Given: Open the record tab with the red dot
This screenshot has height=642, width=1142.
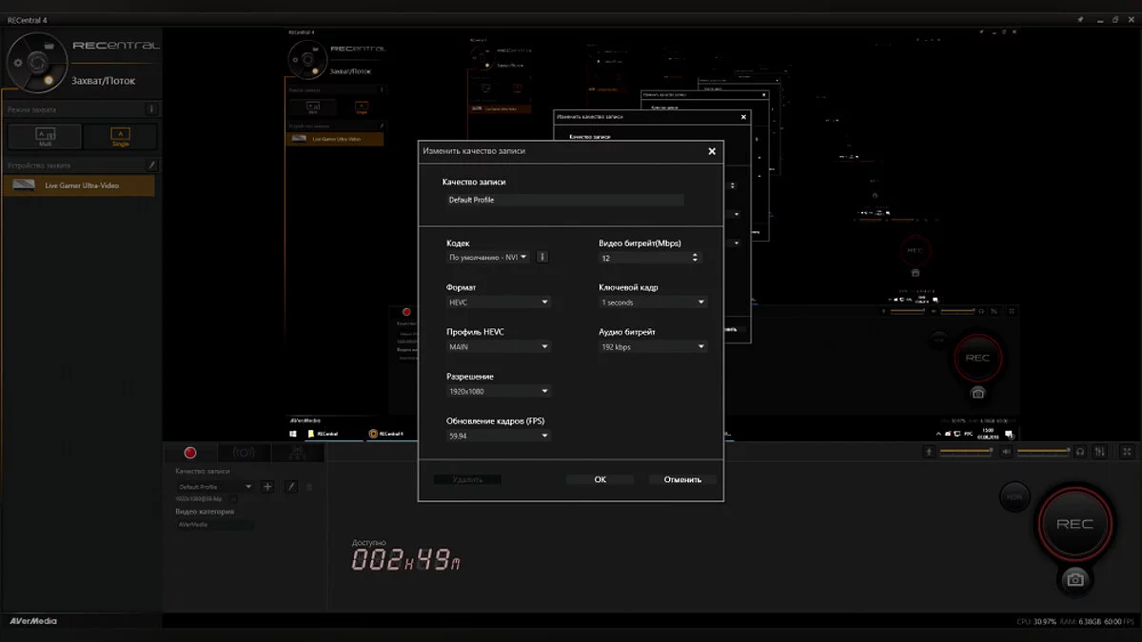Looking at the screenshot, I should click(x=189, y=453).
